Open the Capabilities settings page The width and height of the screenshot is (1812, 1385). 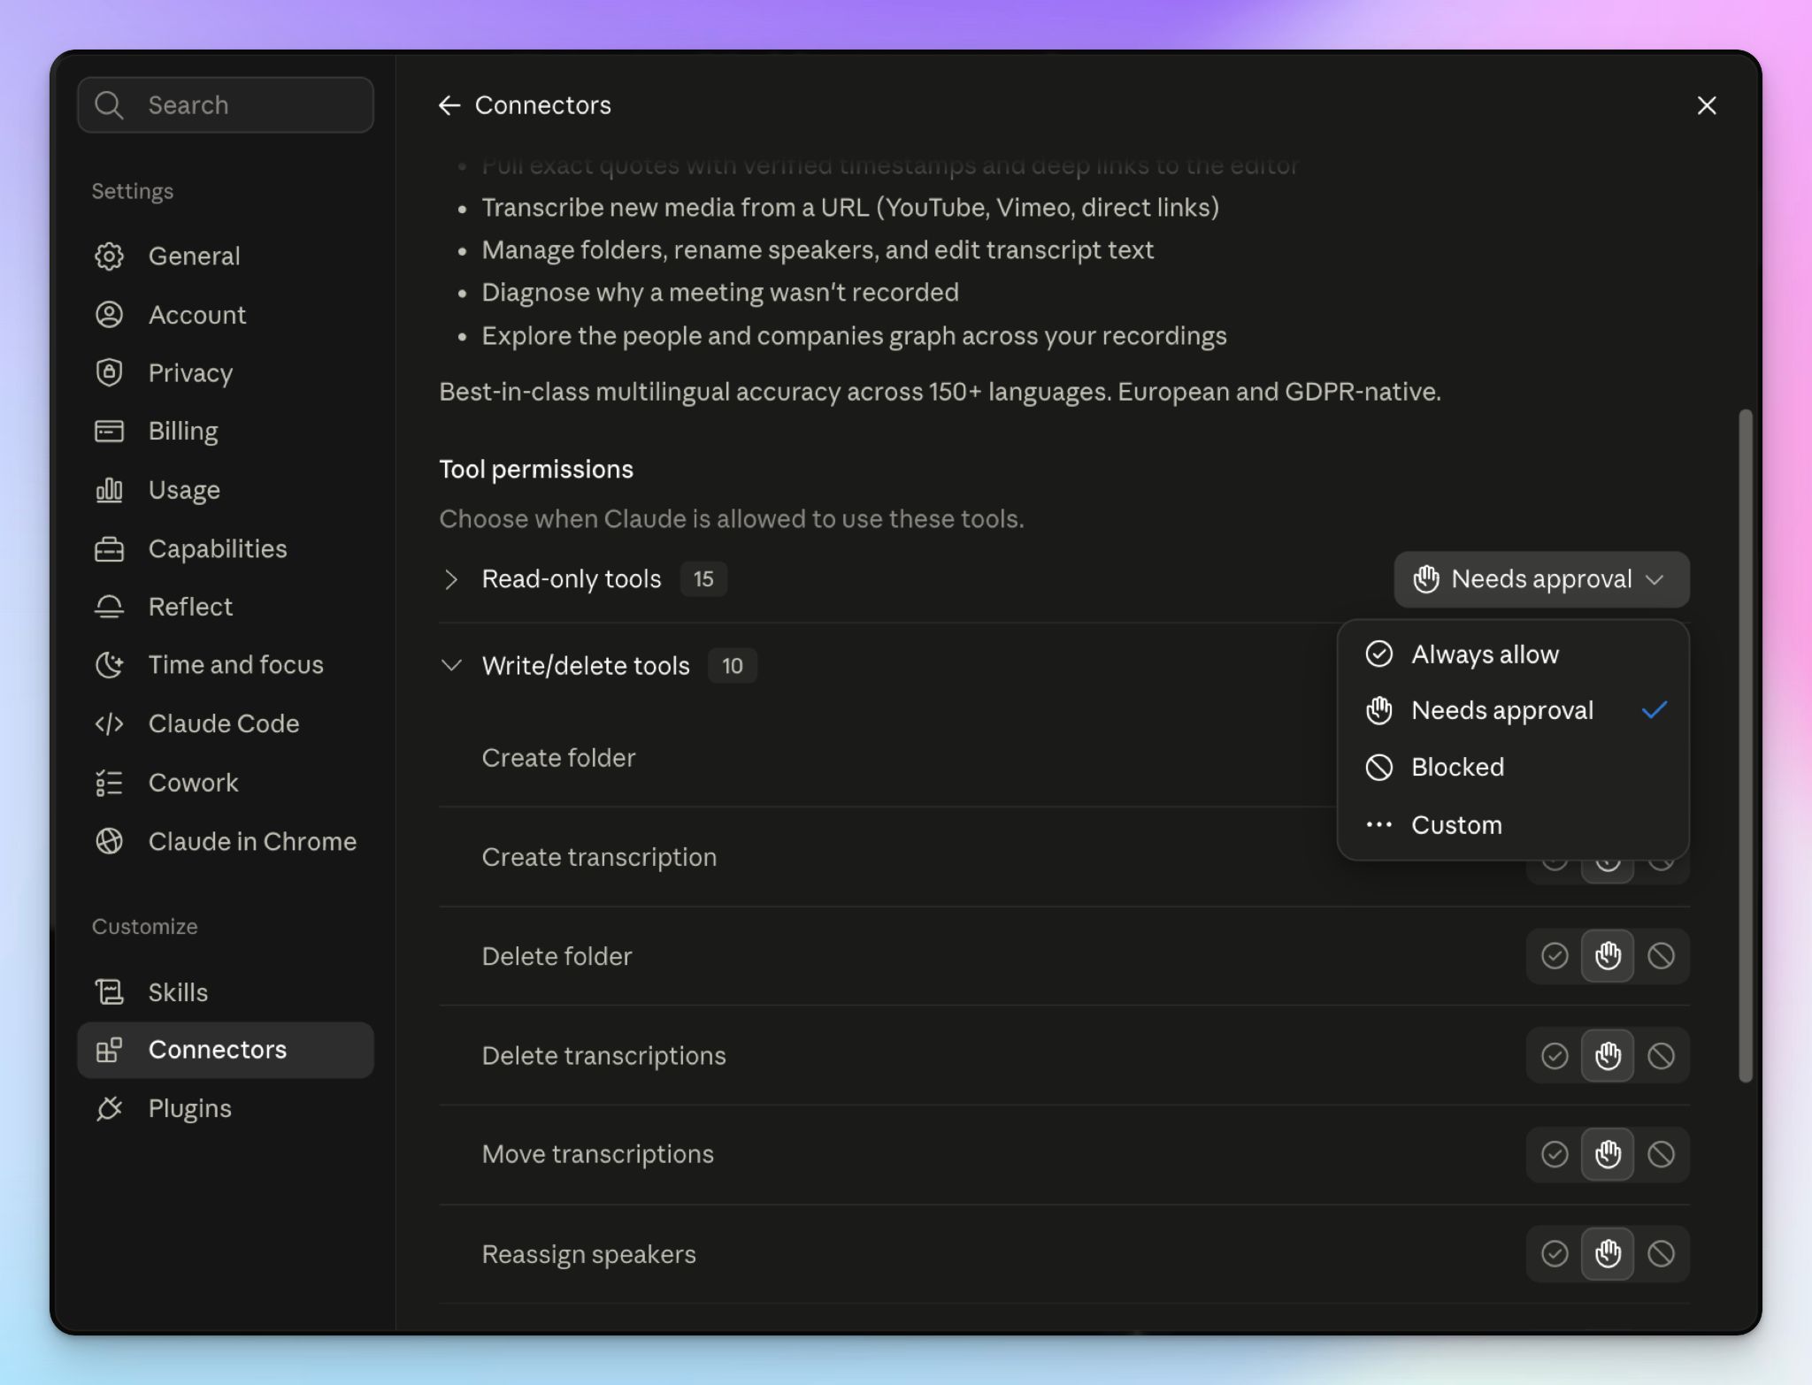tap(226, 548)
